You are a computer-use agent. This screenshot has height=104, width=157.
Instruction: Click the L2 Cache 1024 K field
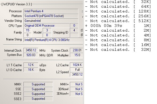[77, 65]
